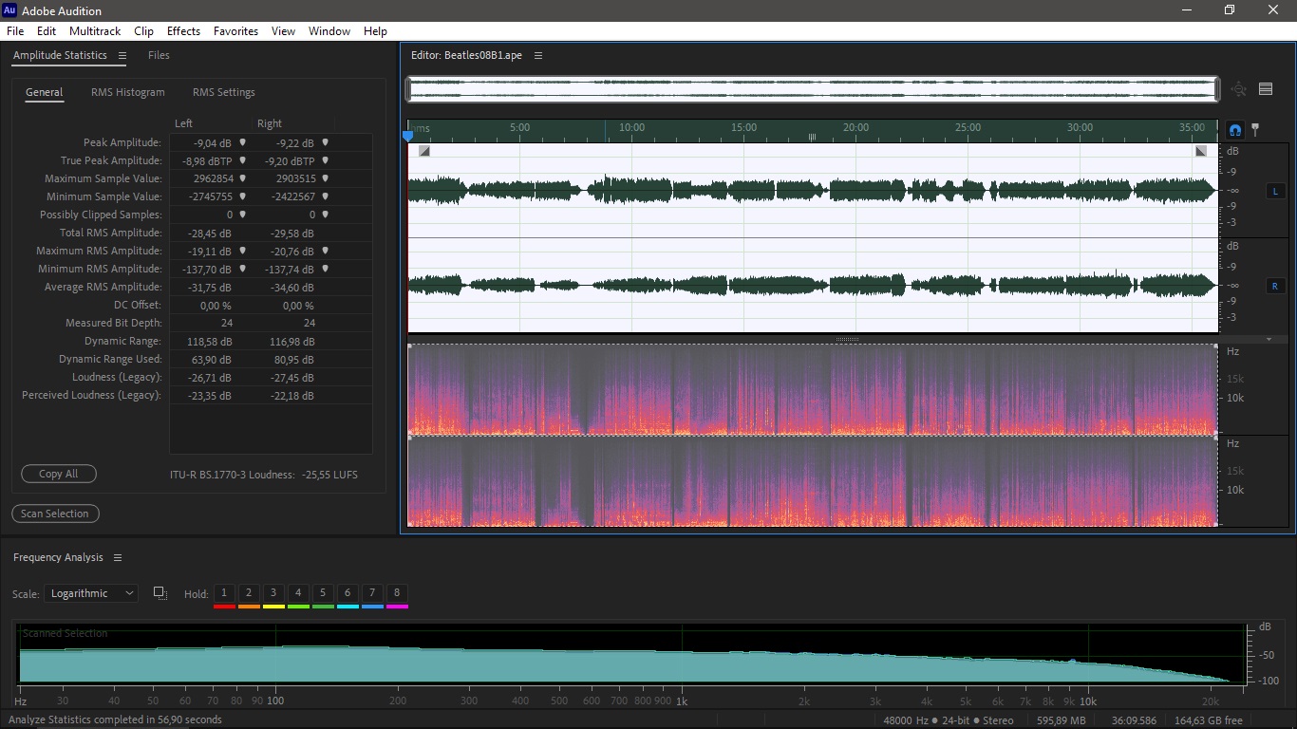
Task: Open the Effects menu
Action: (183, 31)
